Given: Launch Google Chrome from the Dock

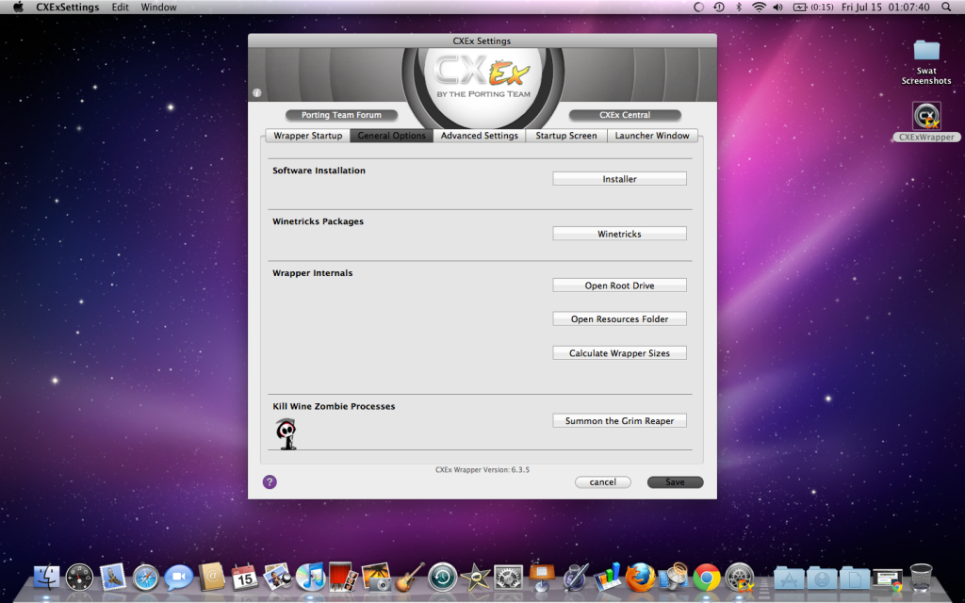Looking at the screenshot, I should click(x=707, y=578).
